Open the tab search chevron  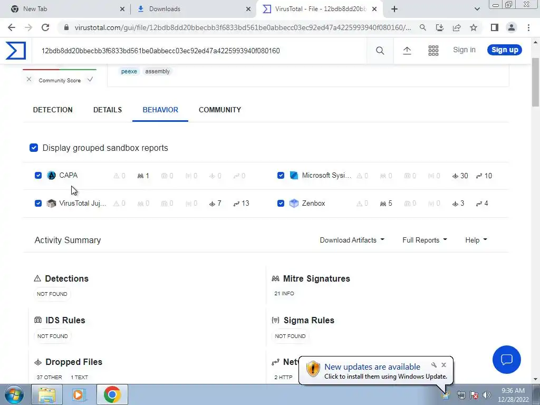coord(477,9)
